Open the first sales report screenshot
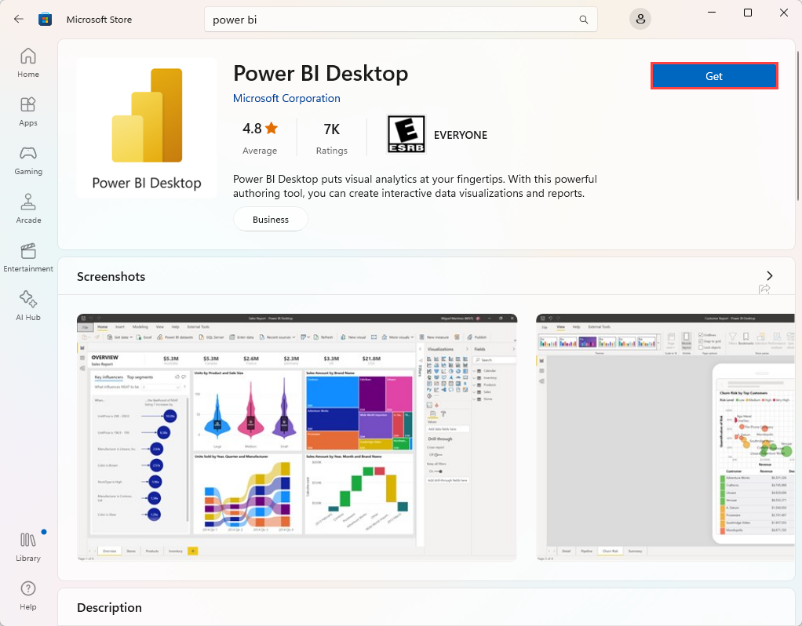The image size is (802, 626). pyautogui.click(x=297, y=437)
